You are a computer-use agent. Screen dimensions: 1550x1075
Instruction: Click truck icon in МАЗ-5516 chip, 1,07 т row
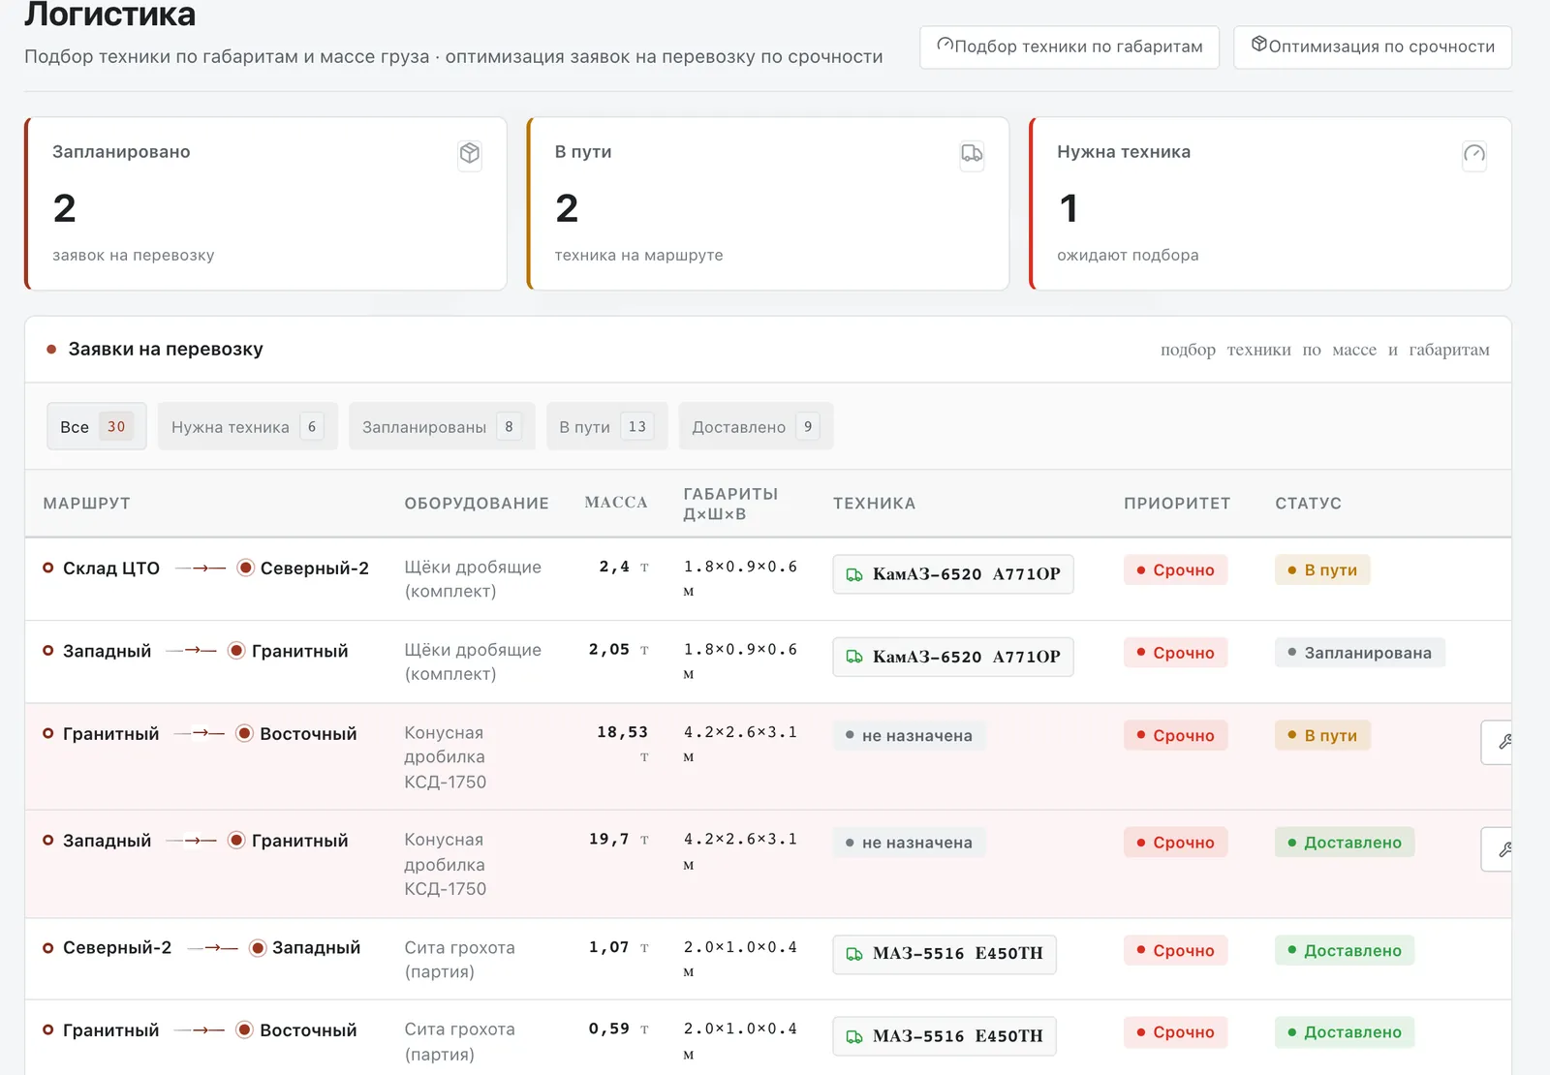[854, 954]
